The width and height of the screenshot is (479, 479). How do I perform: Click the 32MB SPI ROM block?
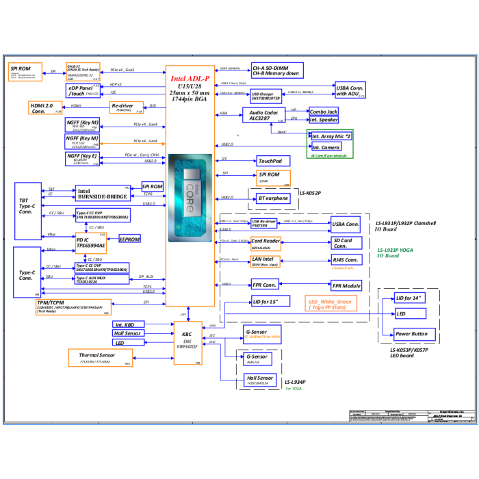pos(273,178)
